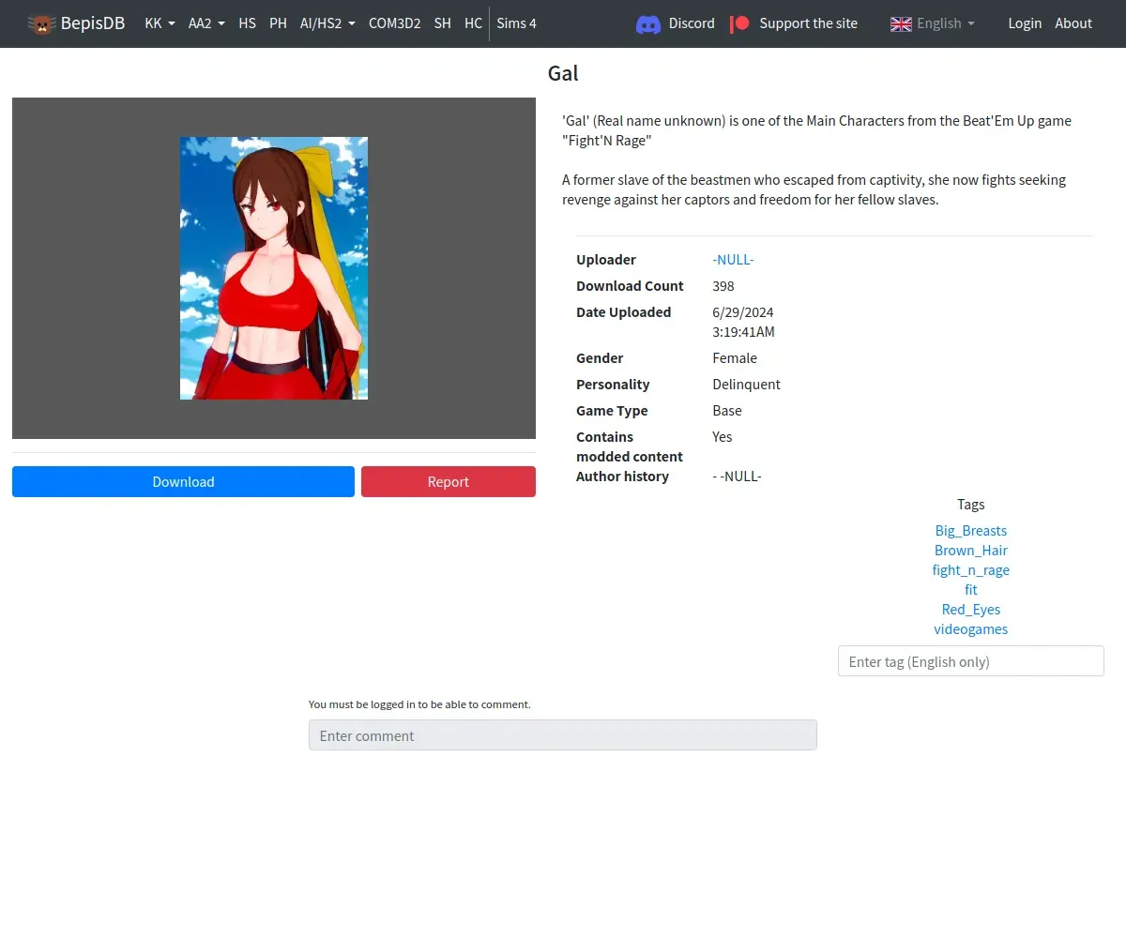Viewport: 1126px width, 938px height.
Task: Click the Discord logo icon
Action: pos(648,23)
